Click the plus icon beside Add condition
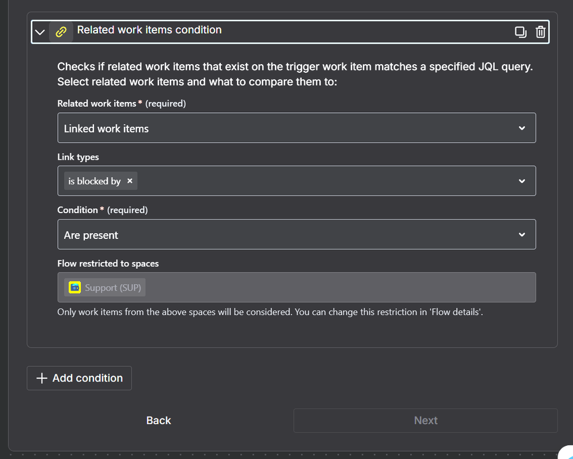Screen dimensions: 573x459 [x=42, y=378]
